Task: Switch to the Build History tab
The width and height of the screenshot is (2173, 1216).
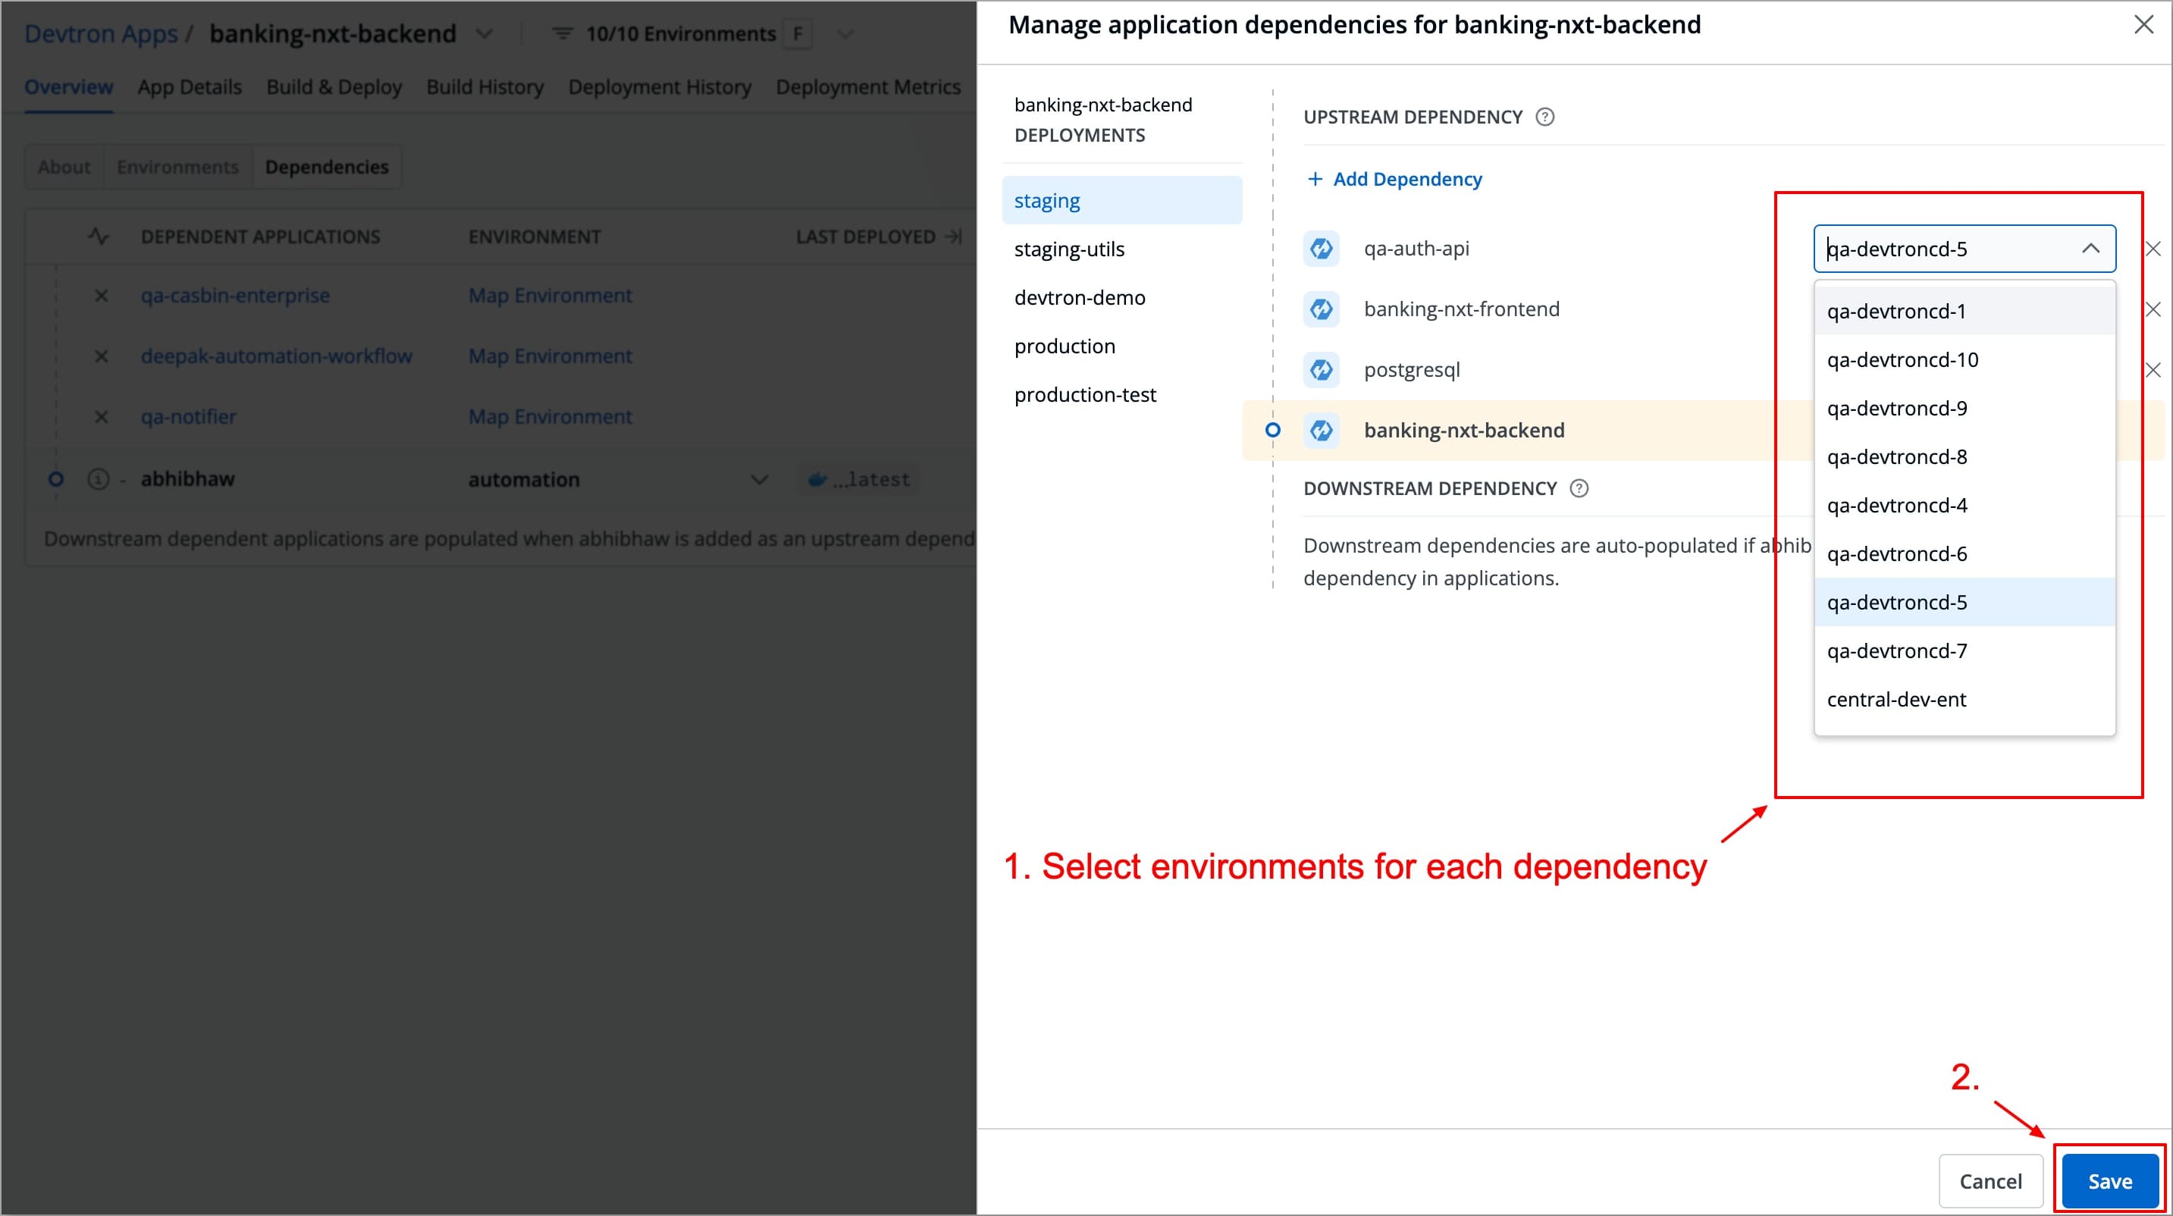Action: (x=485, y=87)
